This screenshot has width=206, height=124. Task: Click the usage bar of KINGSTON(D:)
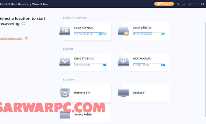point(90,63)
